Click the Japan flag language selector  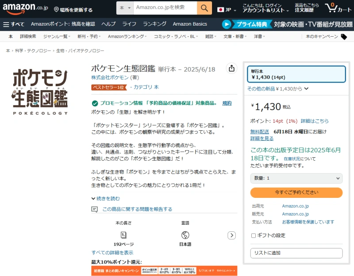click(x=227, y=10)
